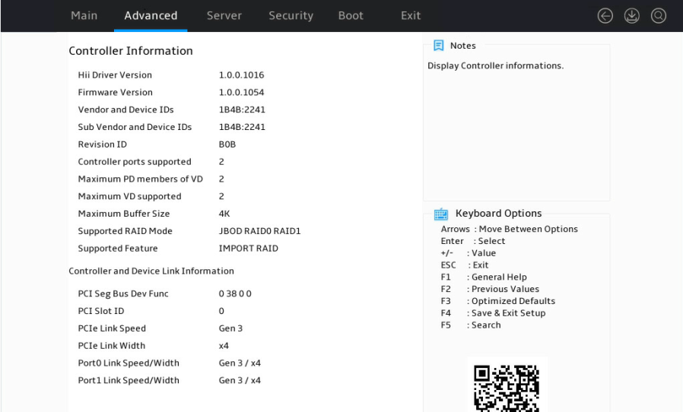
Task: Select the Supported RAID Mode label
Action: pyautogui.click(x=125, y=231)
